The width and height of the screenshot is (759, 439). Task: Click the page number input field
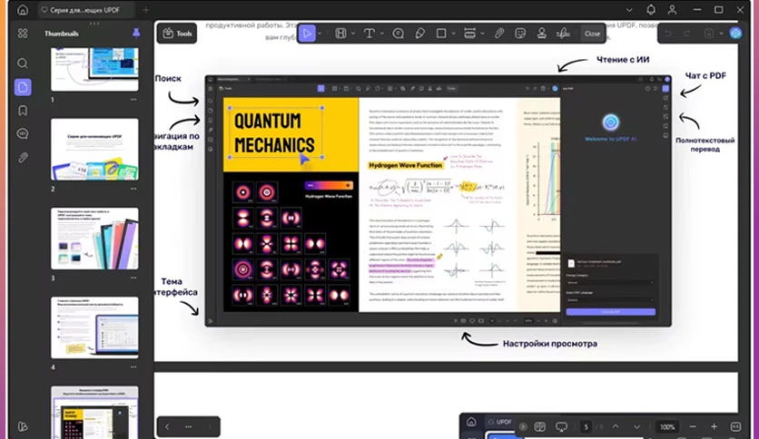586,427
